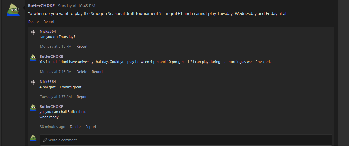Image resolution: width=349 pixels, height=146 pixels.
Task: Click ButterCHOKE's avatar on "yo, you can chall" comment
Action: tap(33, 107)
